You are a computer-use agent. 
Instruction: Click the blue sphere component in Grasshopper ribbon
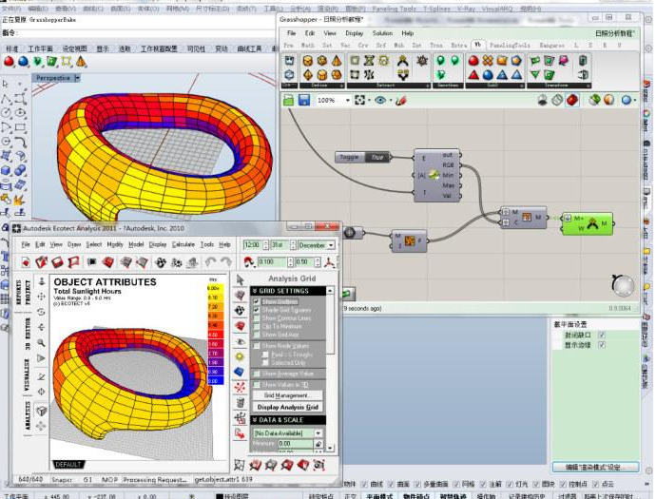(x=488, y=75)
